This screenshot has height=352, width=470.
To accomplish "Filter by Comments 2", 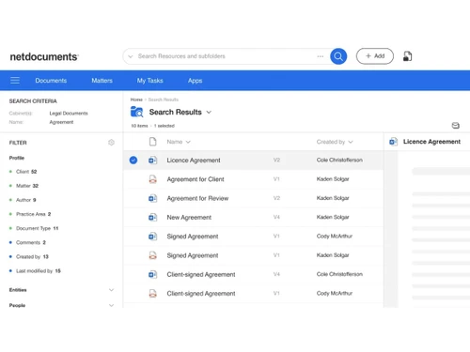I will point(31,242).
